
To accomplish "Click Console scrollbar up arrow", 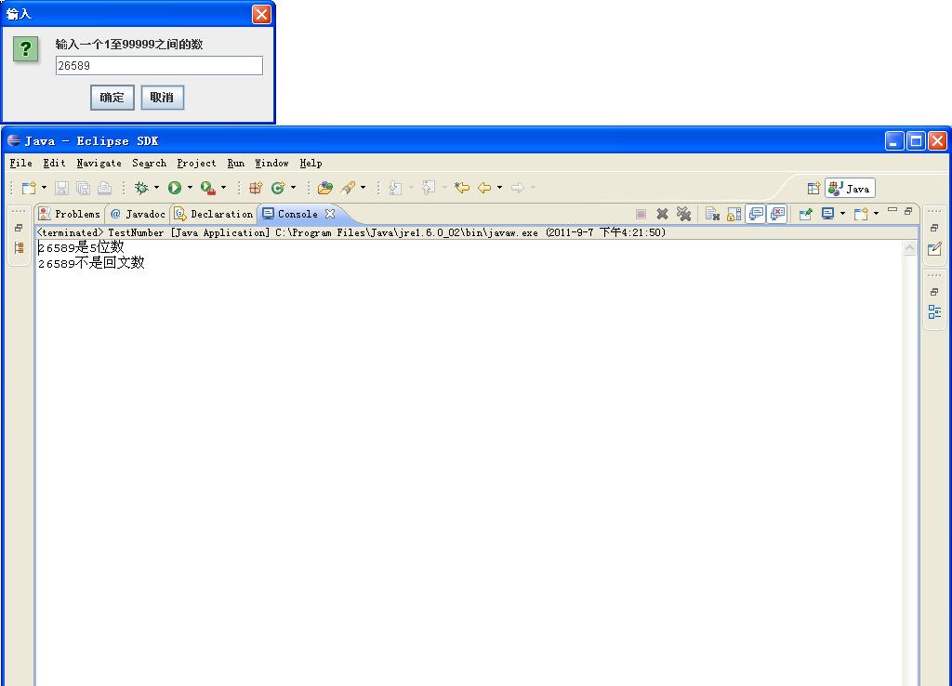I will point(909,247).
